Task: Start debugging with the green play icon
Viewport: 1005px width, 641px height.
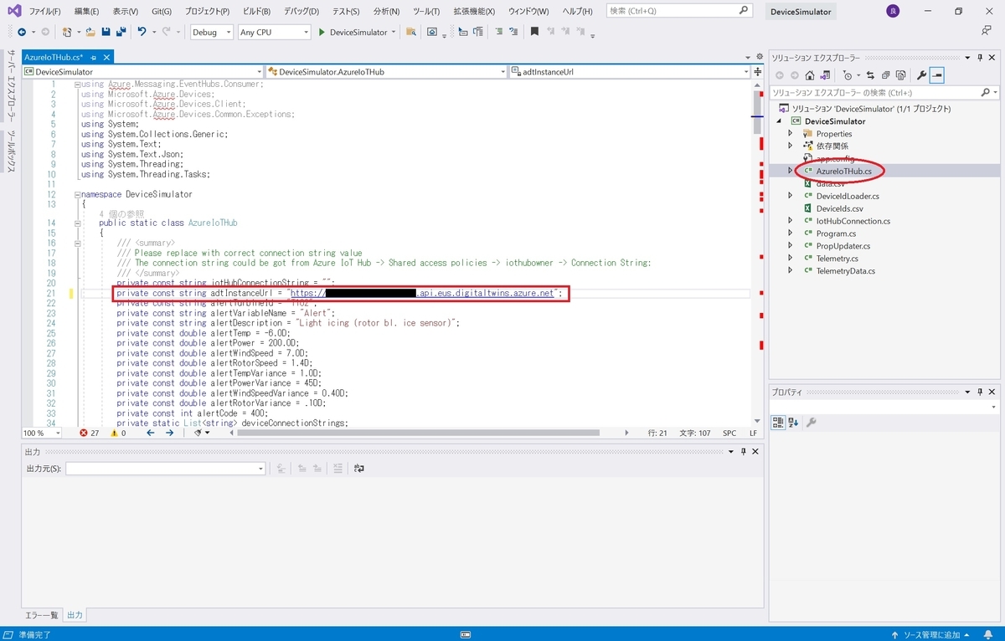Action: click(322, 32)
